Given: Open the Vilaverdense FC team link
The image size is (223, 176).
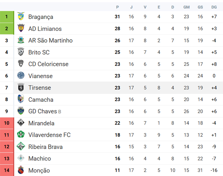Looking at the screenshot, I should pos(49,135).
